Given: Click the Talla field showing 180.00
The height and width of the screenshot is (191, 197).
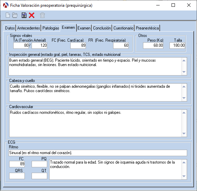Looking at the screenshot, I should coord(177,45).
